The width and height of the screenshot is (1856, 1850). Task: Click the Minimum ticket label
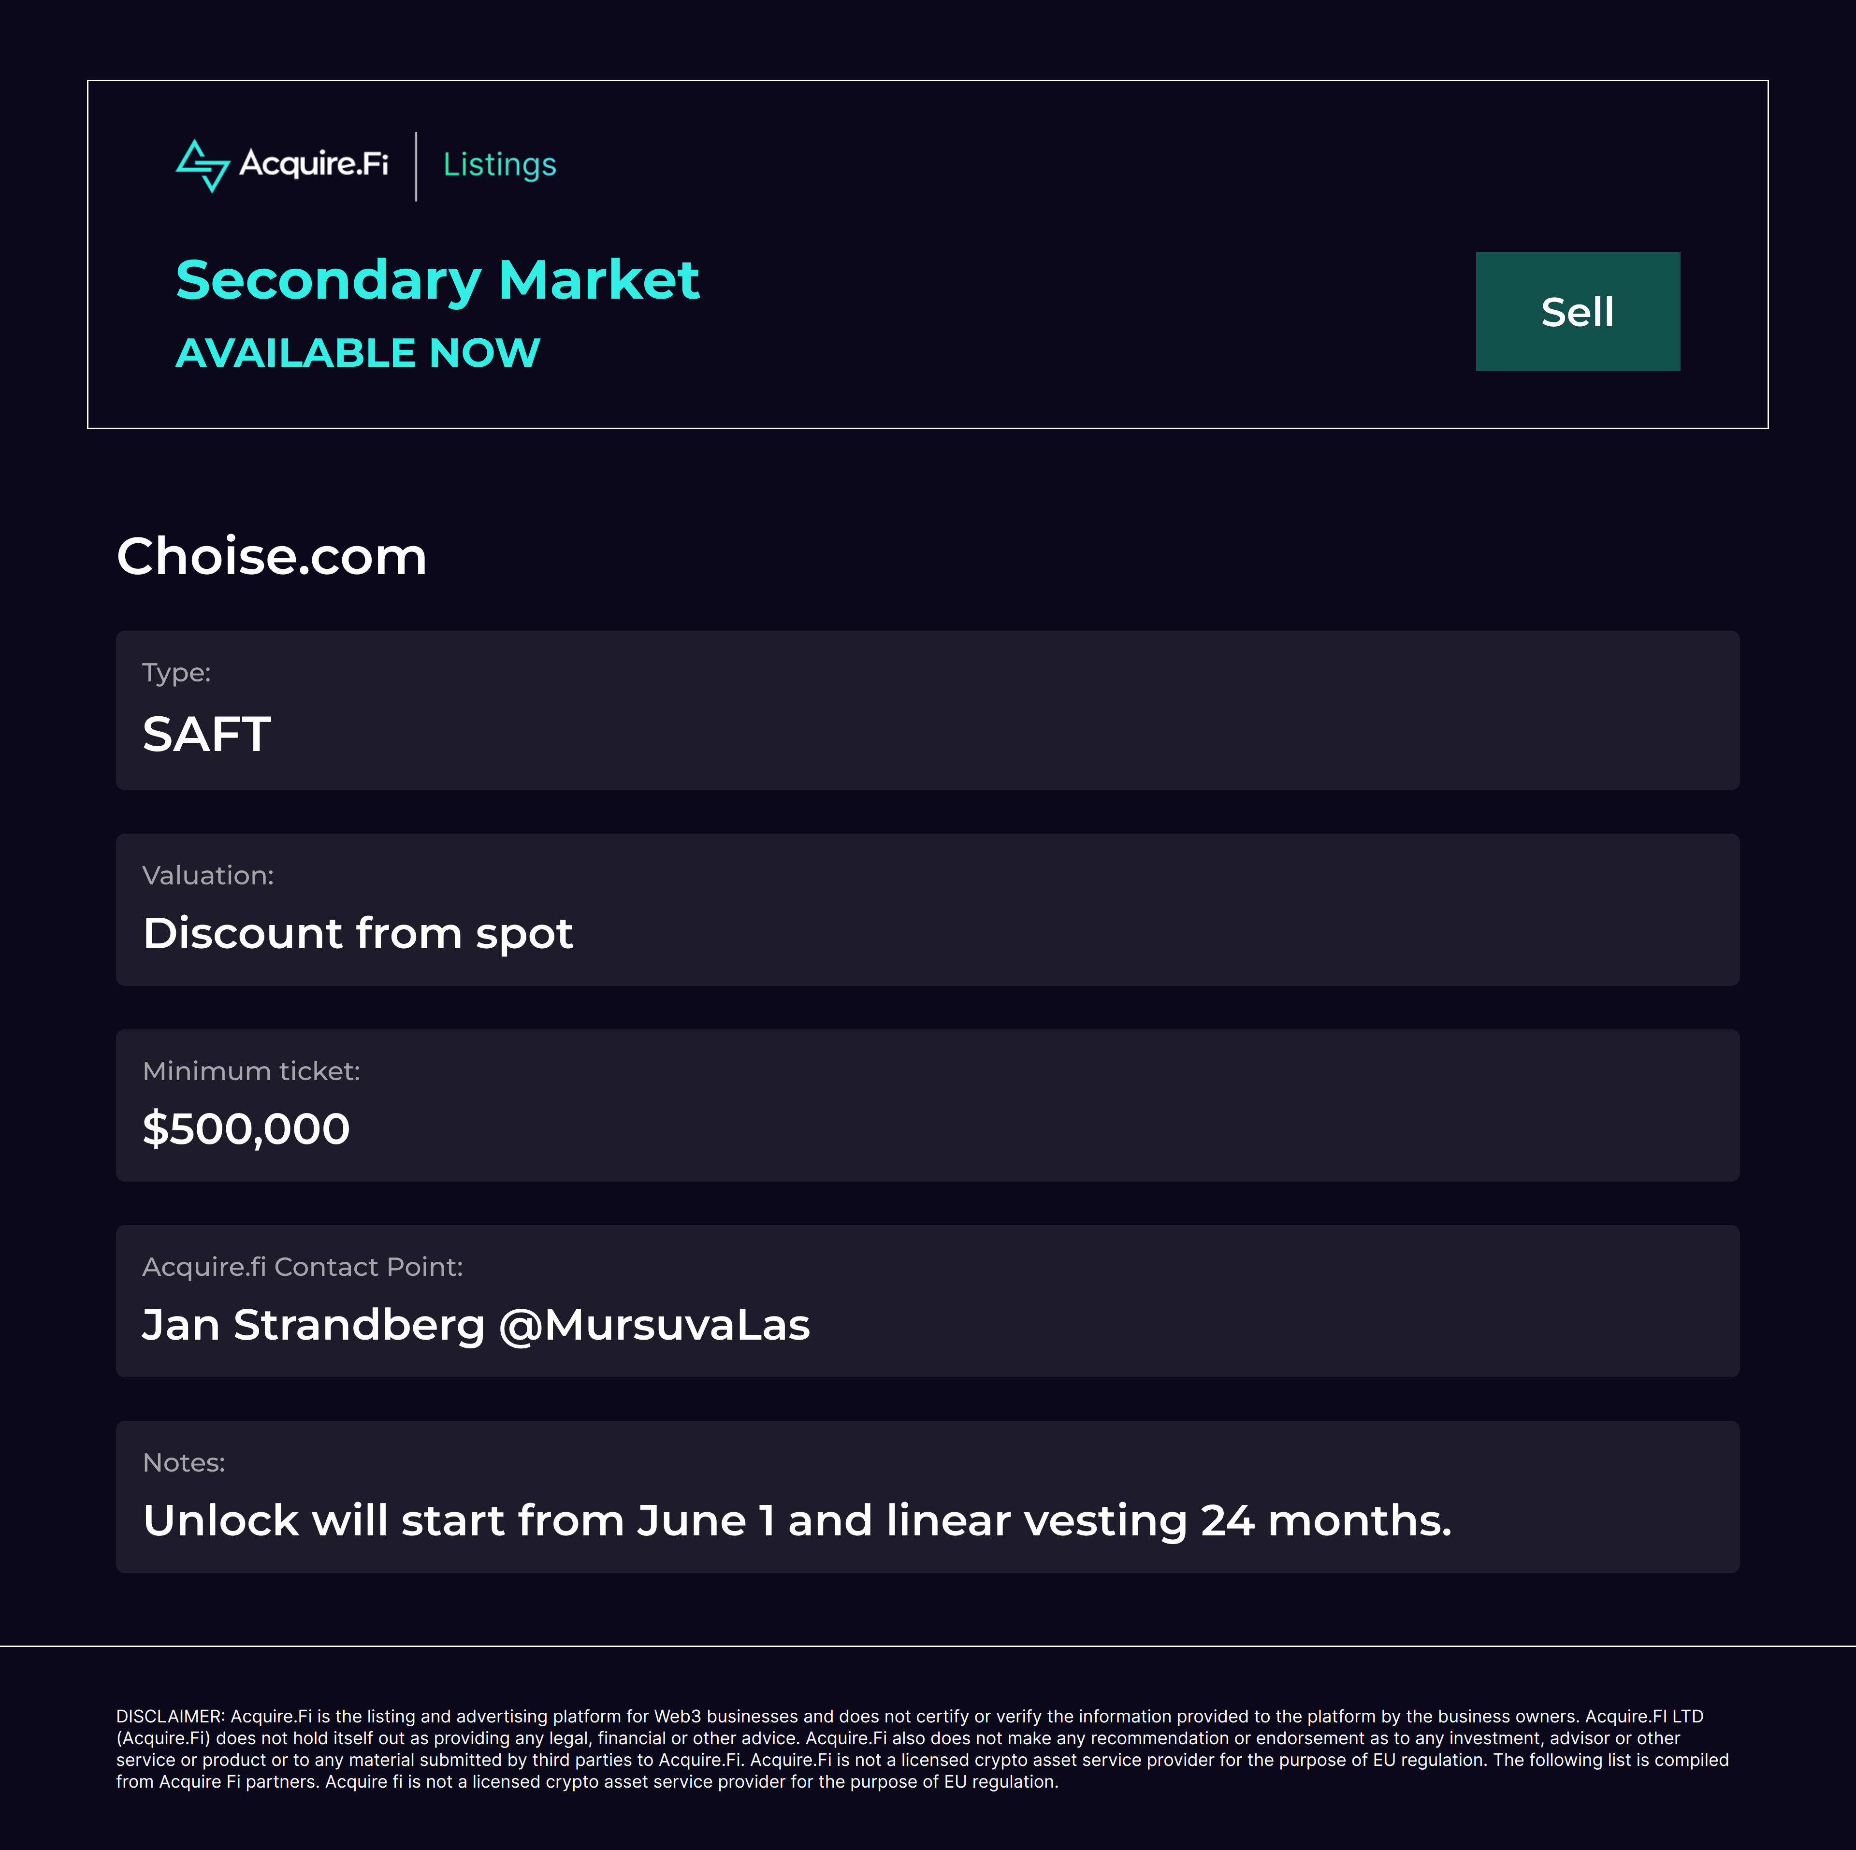click(251, 1071)
